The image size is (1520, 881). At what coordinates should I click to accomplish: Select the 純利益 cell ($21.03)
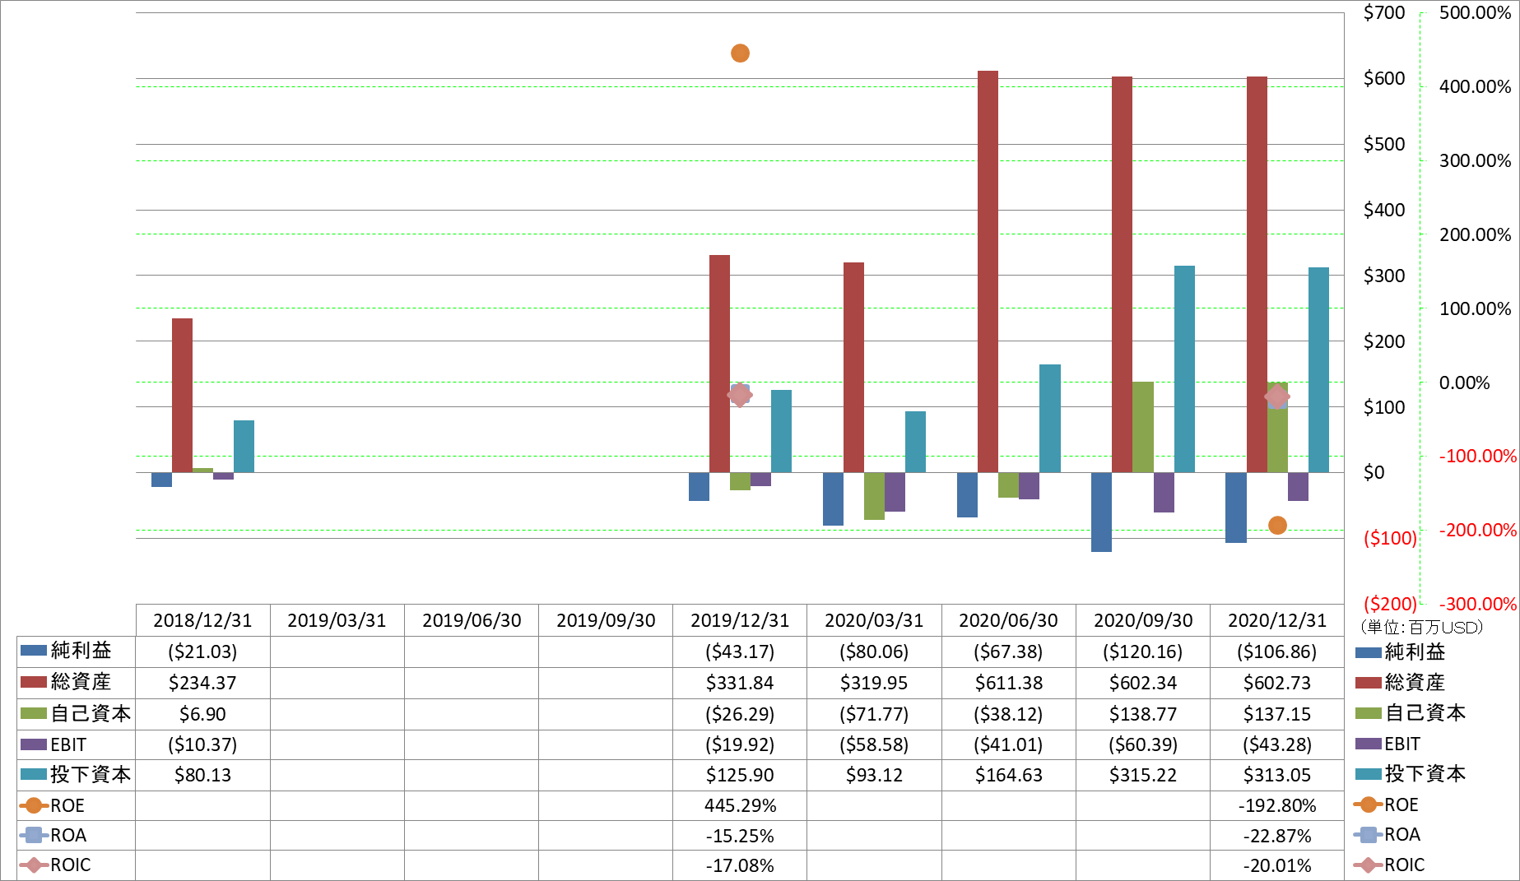coord(202,651)
